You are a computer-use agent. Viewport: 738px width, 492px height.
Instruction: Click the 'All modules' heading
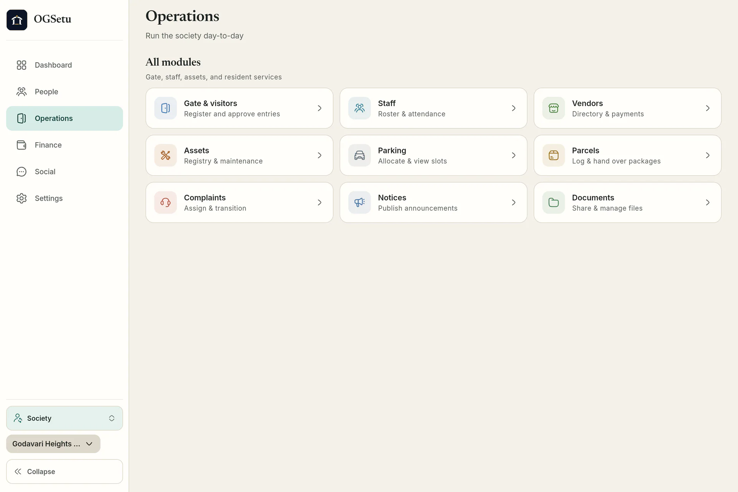pyautogui.click(x=173, y=62)
